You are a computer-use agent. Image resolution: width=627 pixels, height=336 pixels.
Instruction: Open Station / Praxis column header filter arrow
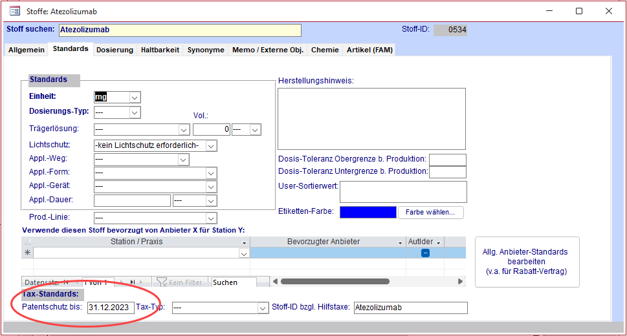tap(245, 242)
